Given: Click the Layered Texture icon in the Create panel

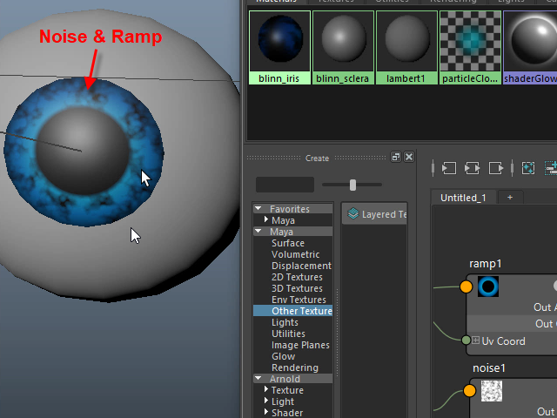Looking at the screenshot, I should [353, 214].
